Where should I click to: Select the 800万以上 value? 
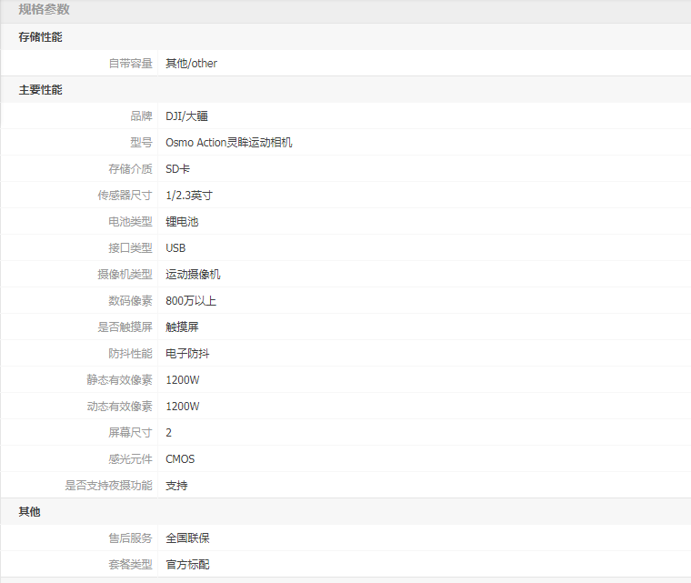coord(191,301)
